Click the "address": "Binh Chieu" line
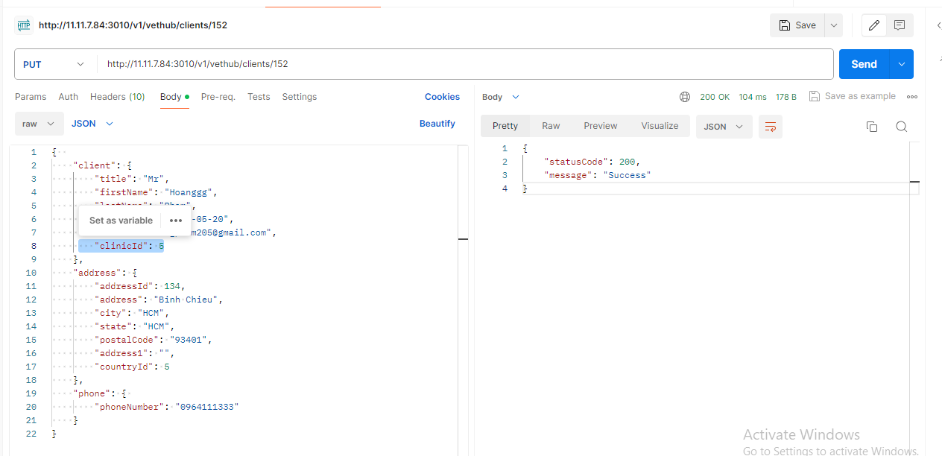942x456 pixels. (x=159, y=300)
